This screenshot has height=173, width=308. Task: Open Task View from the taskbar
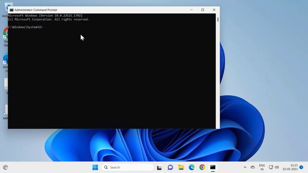pos(159,168)
